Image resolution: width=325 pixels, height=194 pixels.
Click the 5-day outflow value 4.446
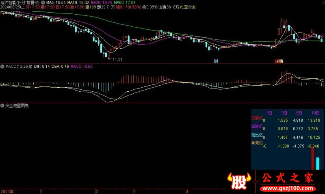coord(298,138)
